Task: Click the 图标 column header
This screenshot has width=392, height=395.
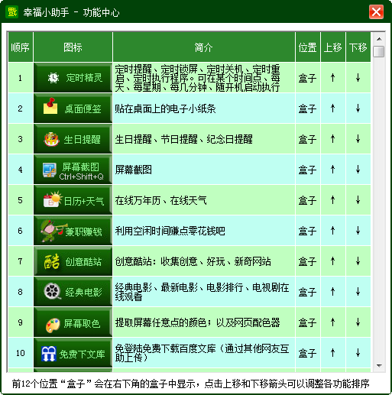Action: click(73, 47)
